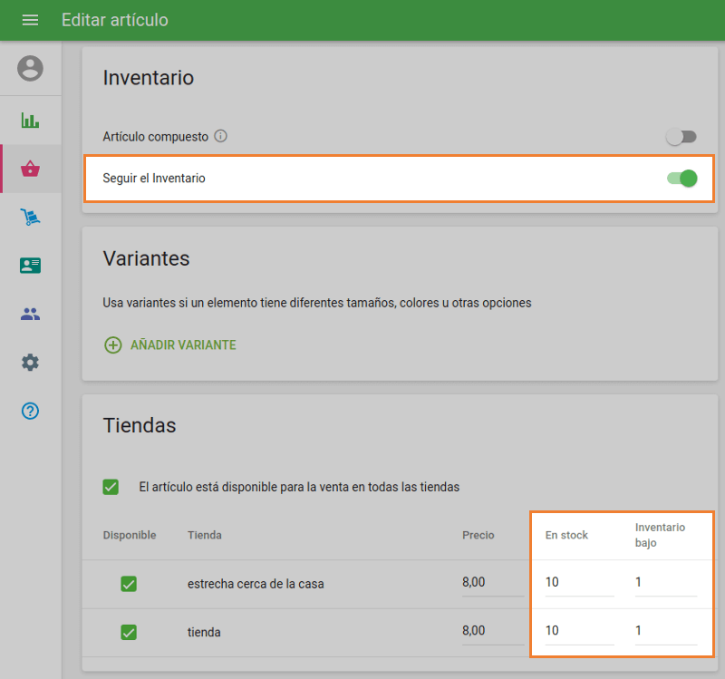Disable the Seguir el Inventario toggle
Screen dimensions: 725x679
(681, 179)
